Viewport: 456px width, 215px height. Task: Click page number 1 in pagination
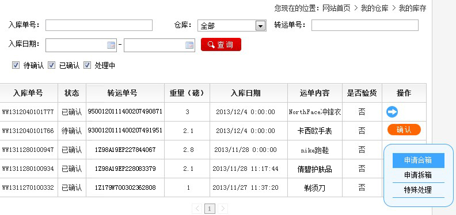tap(210, 208)
